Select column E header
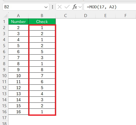 (x=105, y=16)
